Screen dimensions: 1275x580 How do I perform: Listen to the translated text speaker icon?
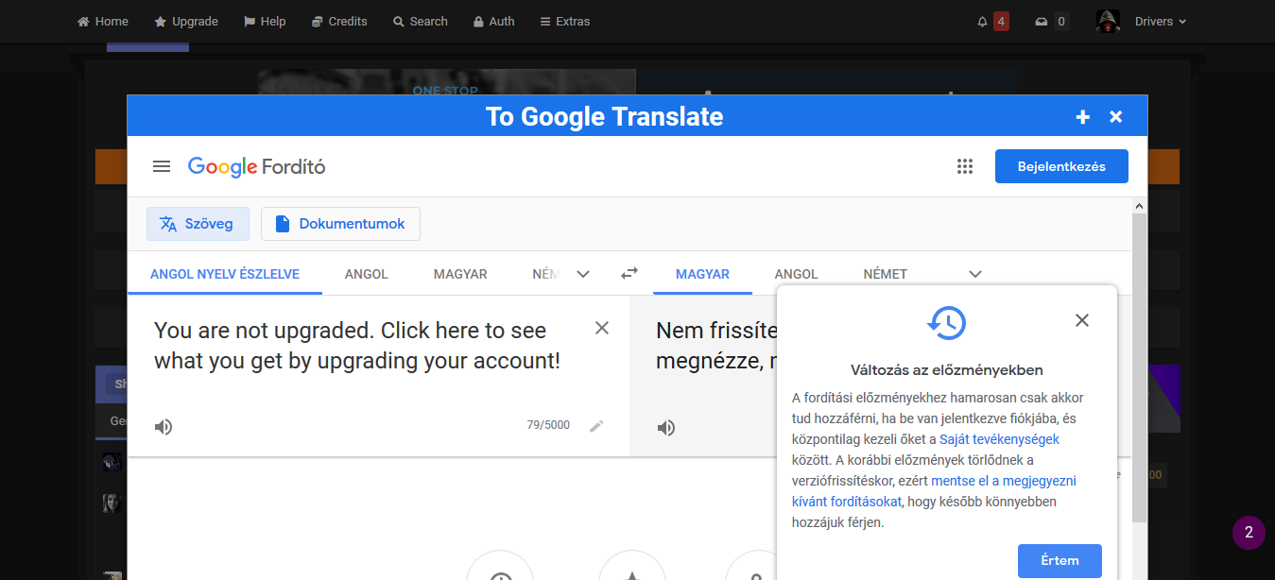[666, 428]
